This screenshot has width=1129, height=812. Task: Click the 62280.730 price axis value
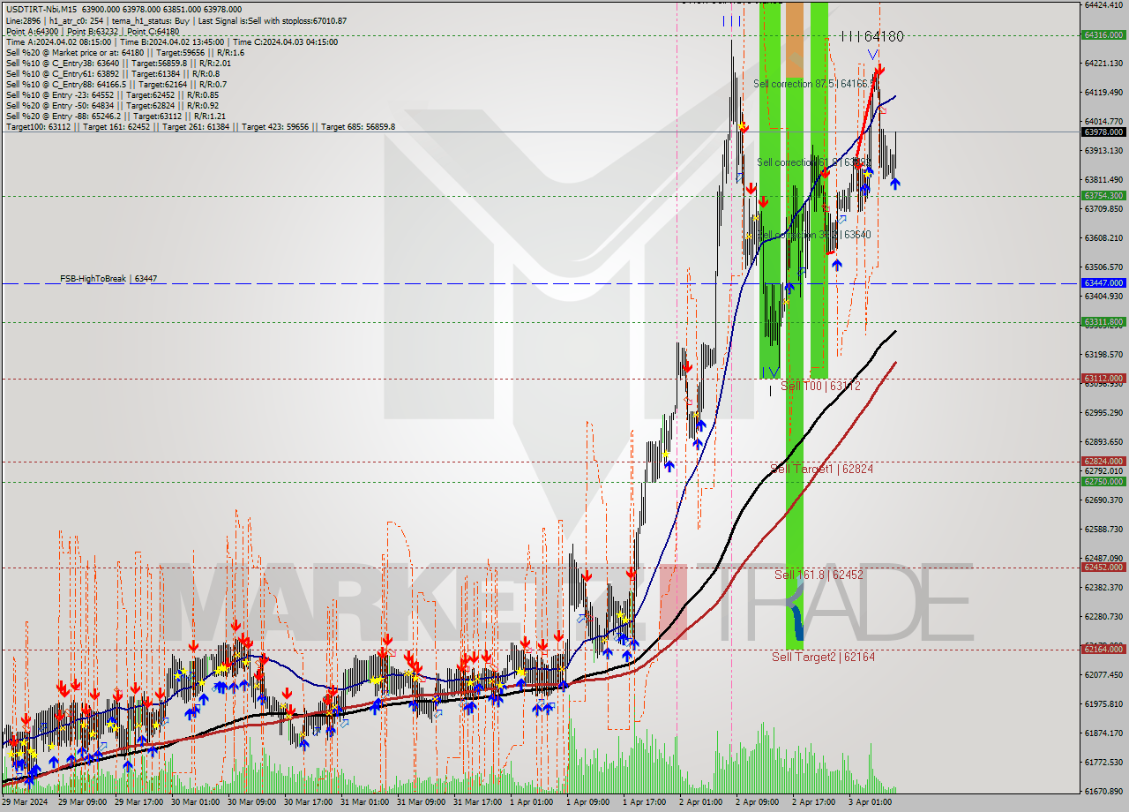(x=1103, y=616)
